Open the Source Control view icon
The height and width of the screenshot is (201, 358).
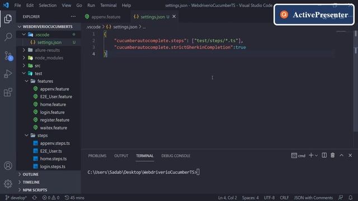point(8,56)
